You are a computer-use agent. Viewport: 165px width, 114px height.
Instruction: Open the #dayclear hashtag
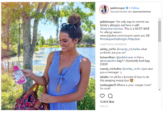tap(134, 39)
